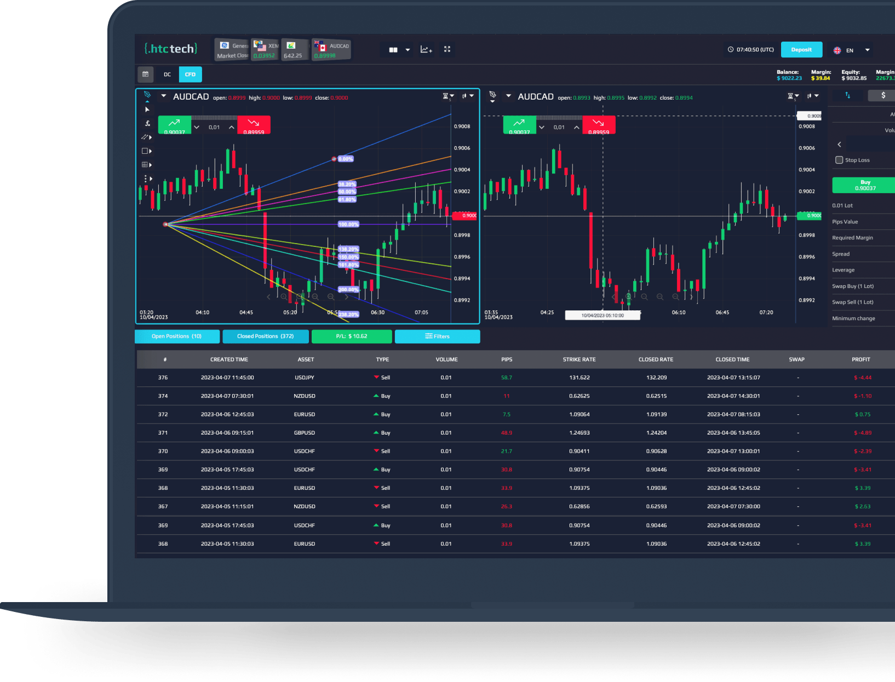Viewport: 895px width, 682px height.
Task: Open left chart candlestick type dropdown
Action: pyautogui.click(x=468, y=96)
